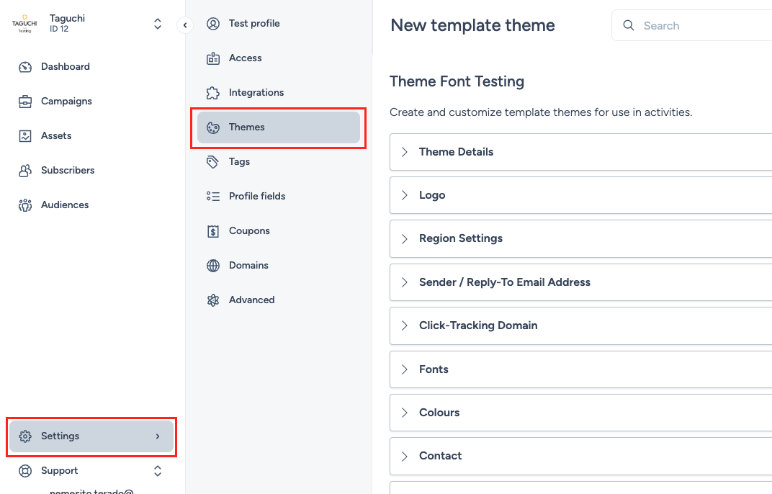Click the Tags label icon
Screen dimensions: 772x494
213,162
